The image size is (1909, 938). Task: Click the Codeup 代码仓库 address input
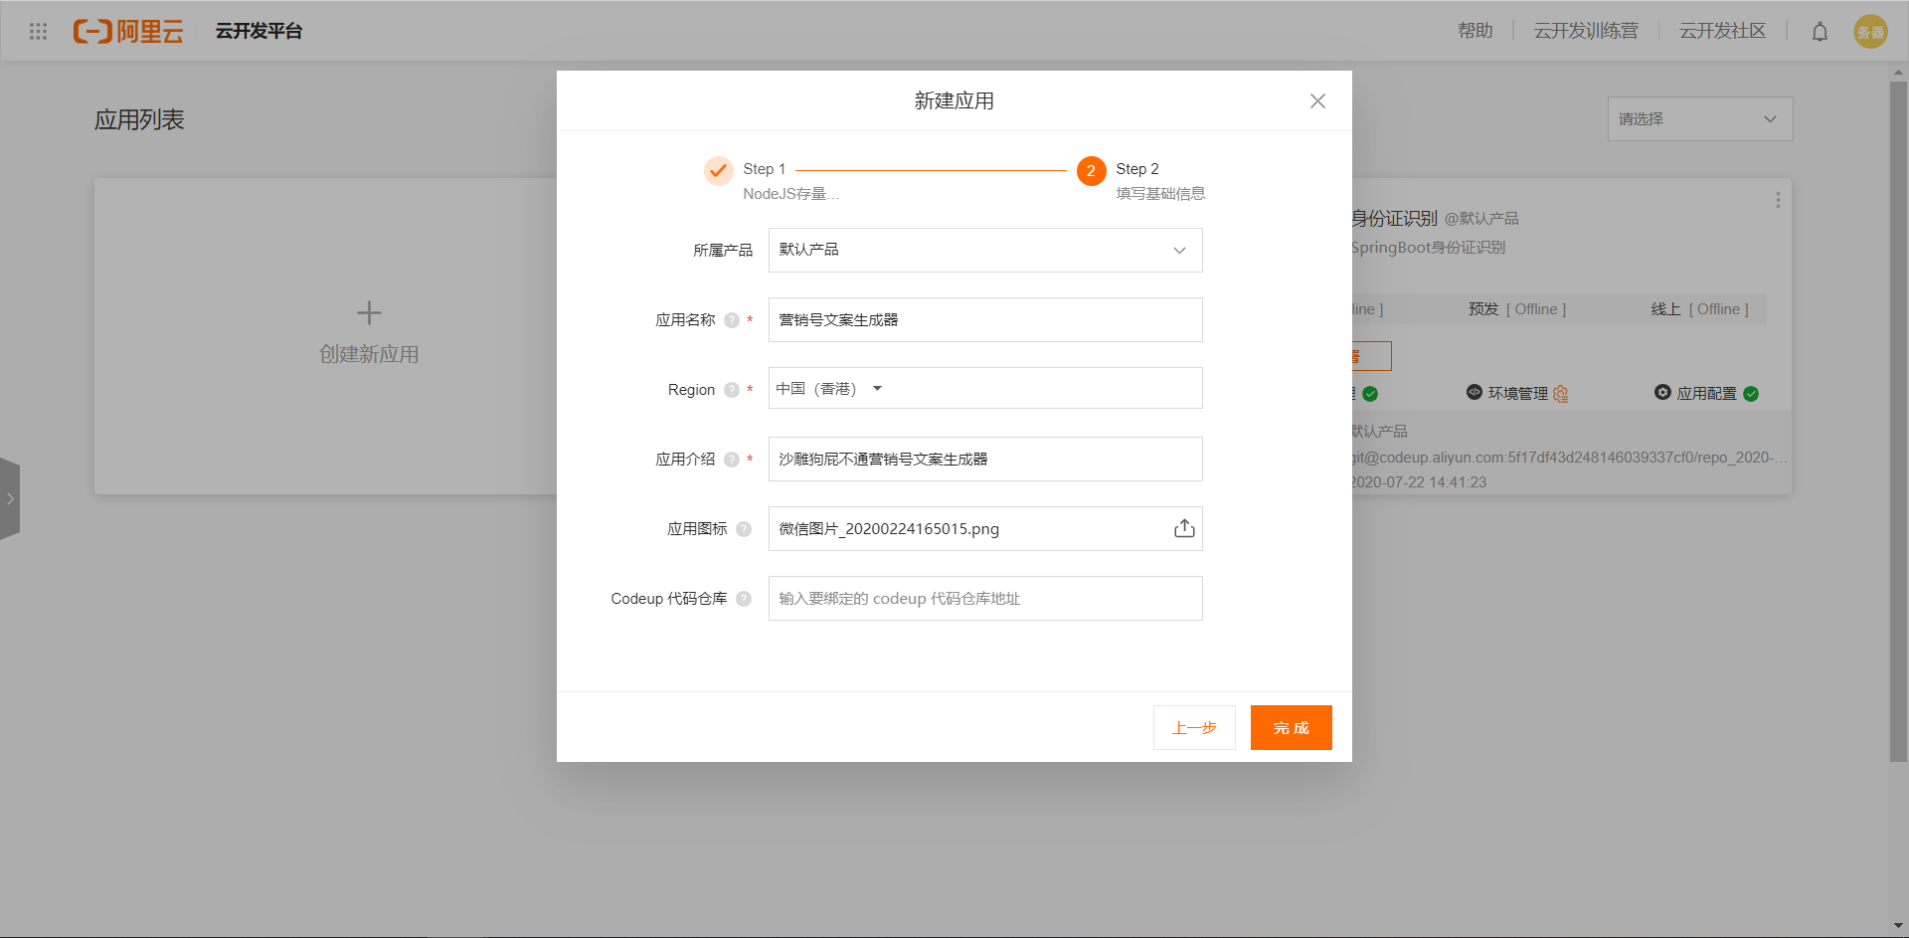(984, 599)
